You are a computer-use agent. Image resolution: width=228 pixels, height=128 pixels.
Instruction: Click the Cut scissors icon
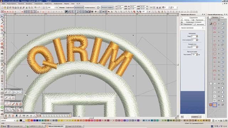pyautogui.click(x=27, y=7)
